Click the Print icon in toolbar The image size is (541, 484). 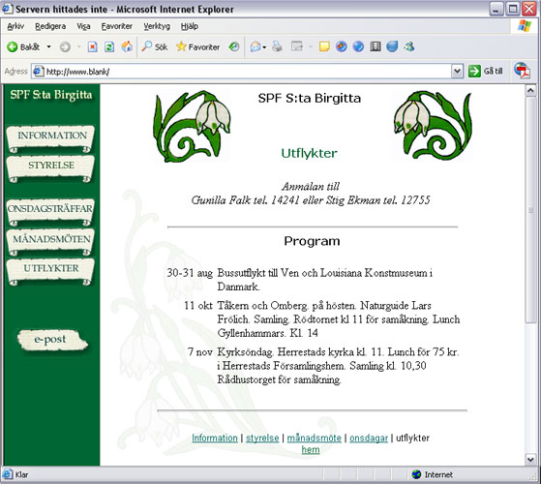coord(277,46)
